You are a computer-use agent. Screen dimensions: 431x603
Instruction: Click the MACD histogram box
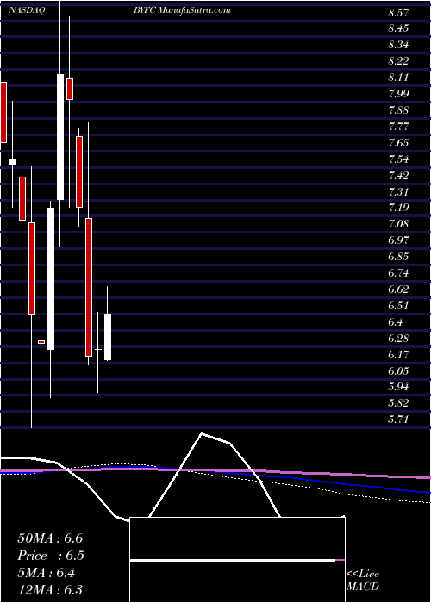tap(238, 560)
